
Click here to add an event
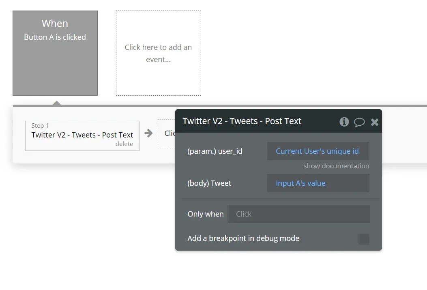[x=159, y=53]
